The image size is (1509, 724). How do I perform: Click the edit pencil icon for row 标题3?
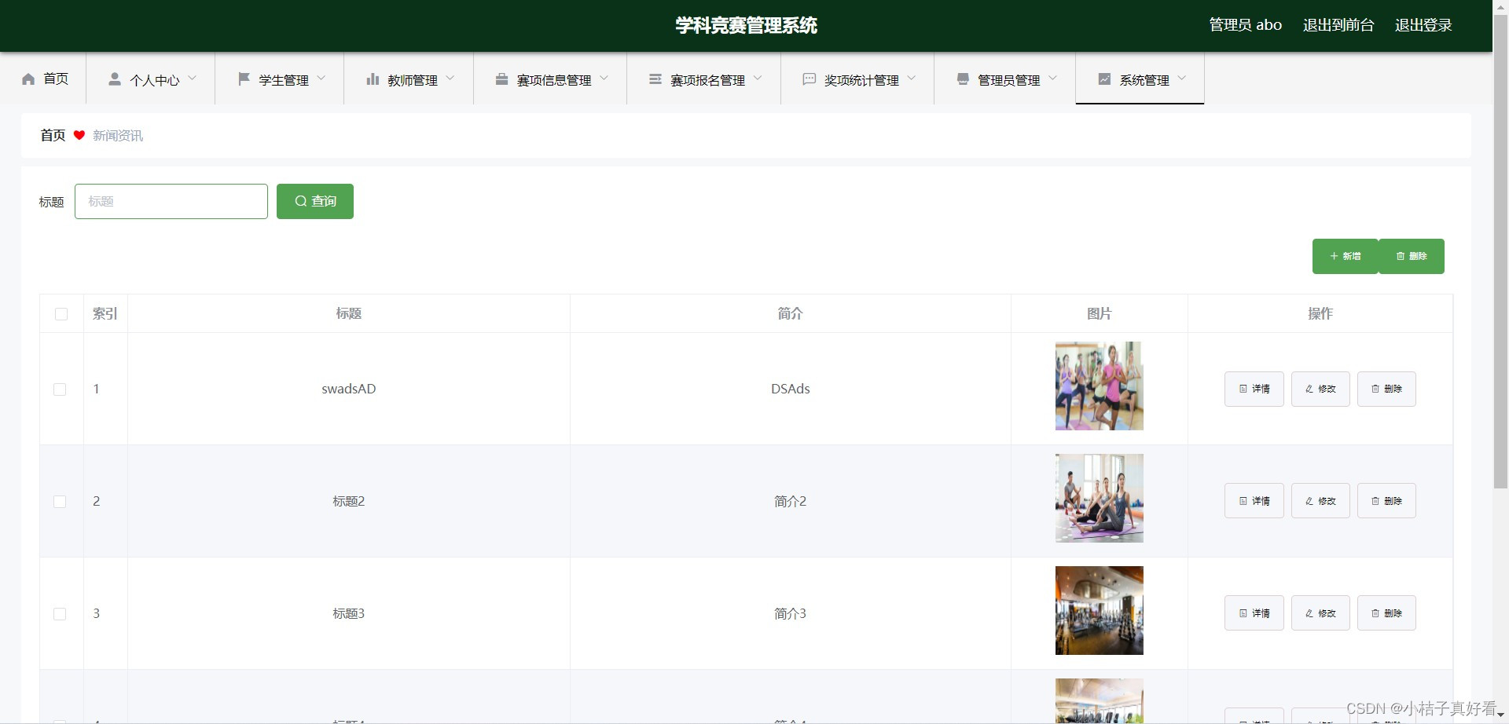click(1309, 613)
